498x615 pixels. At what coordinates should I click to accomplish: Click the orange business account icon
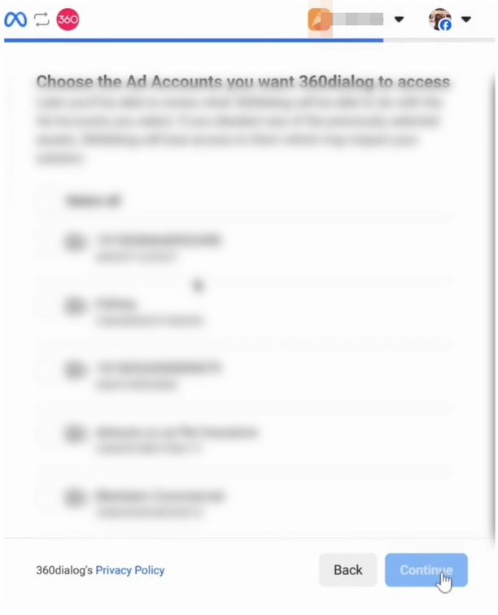319,20
